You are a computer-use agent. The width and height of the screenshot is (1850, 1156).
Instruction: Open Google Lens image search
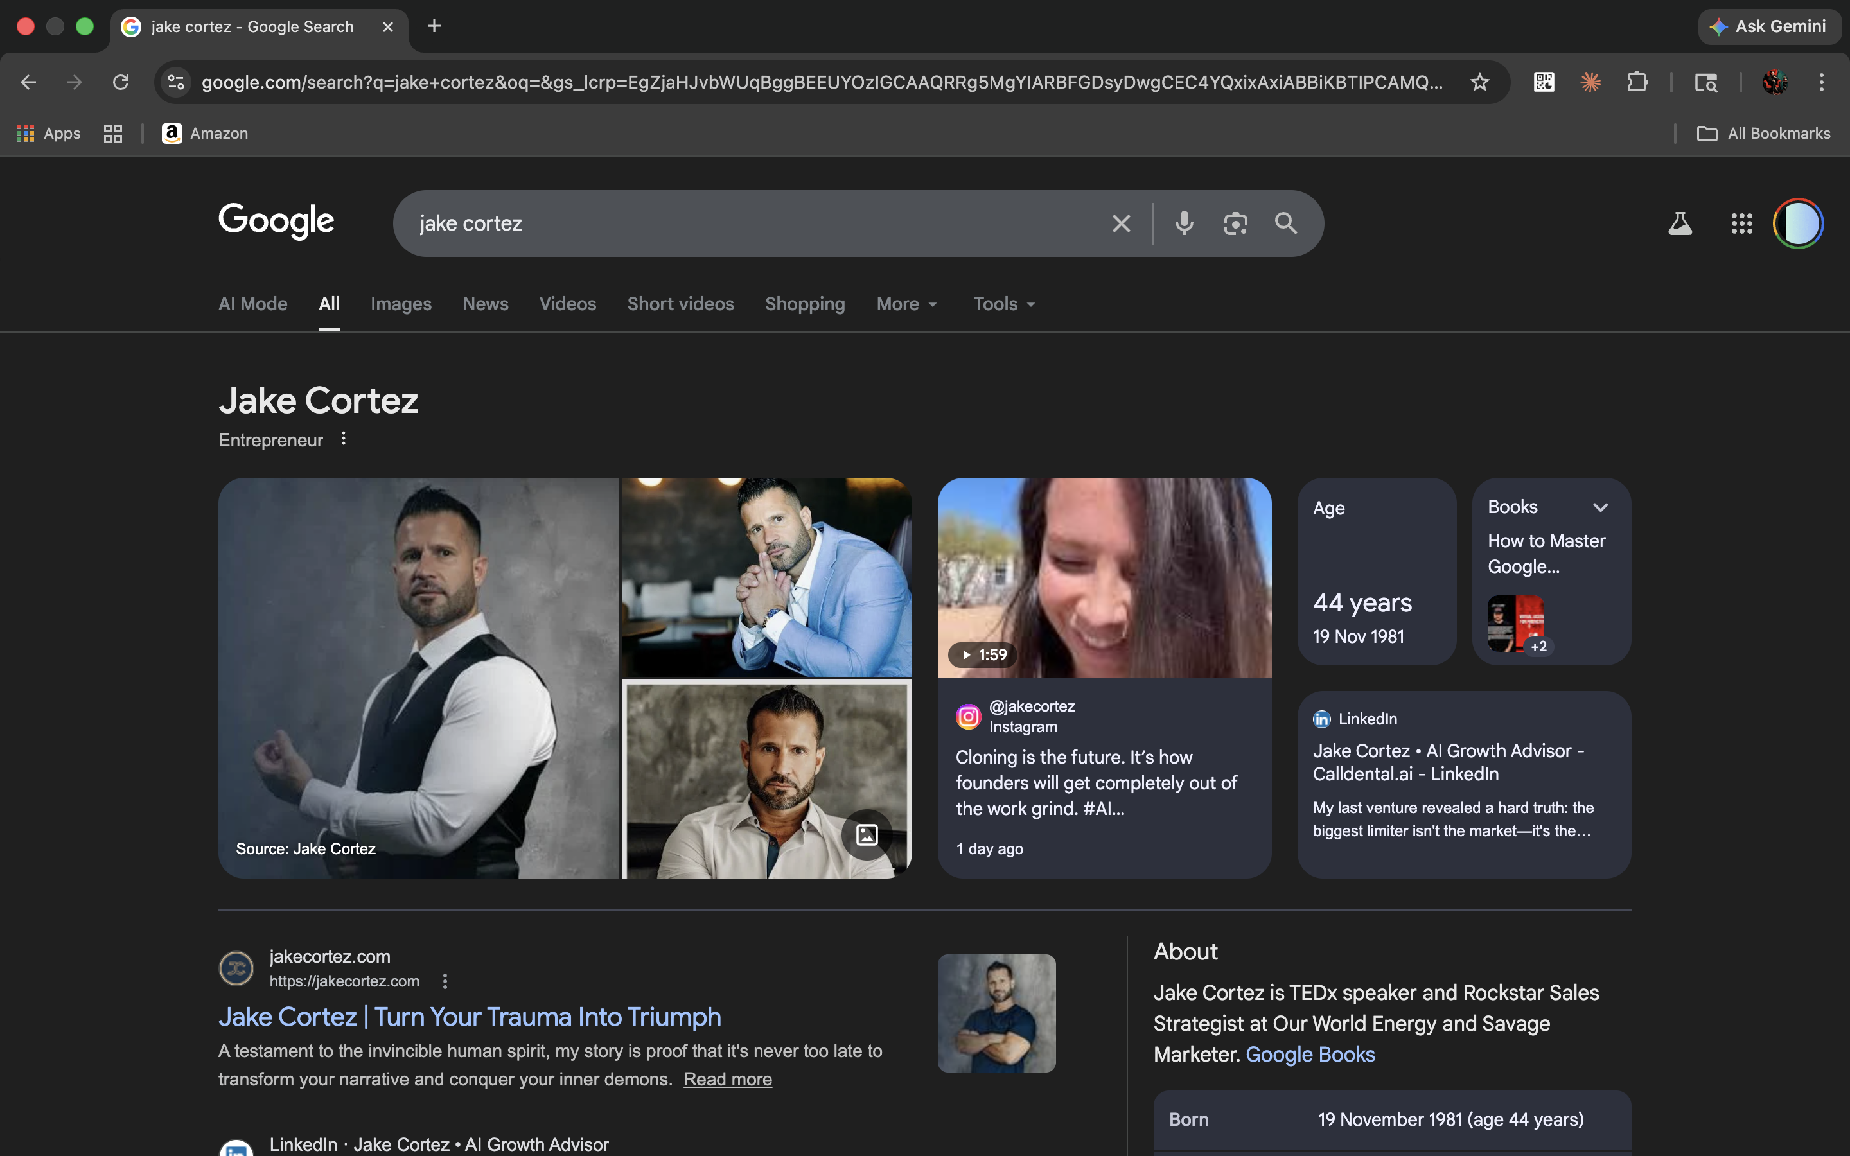click(1235, 222)
